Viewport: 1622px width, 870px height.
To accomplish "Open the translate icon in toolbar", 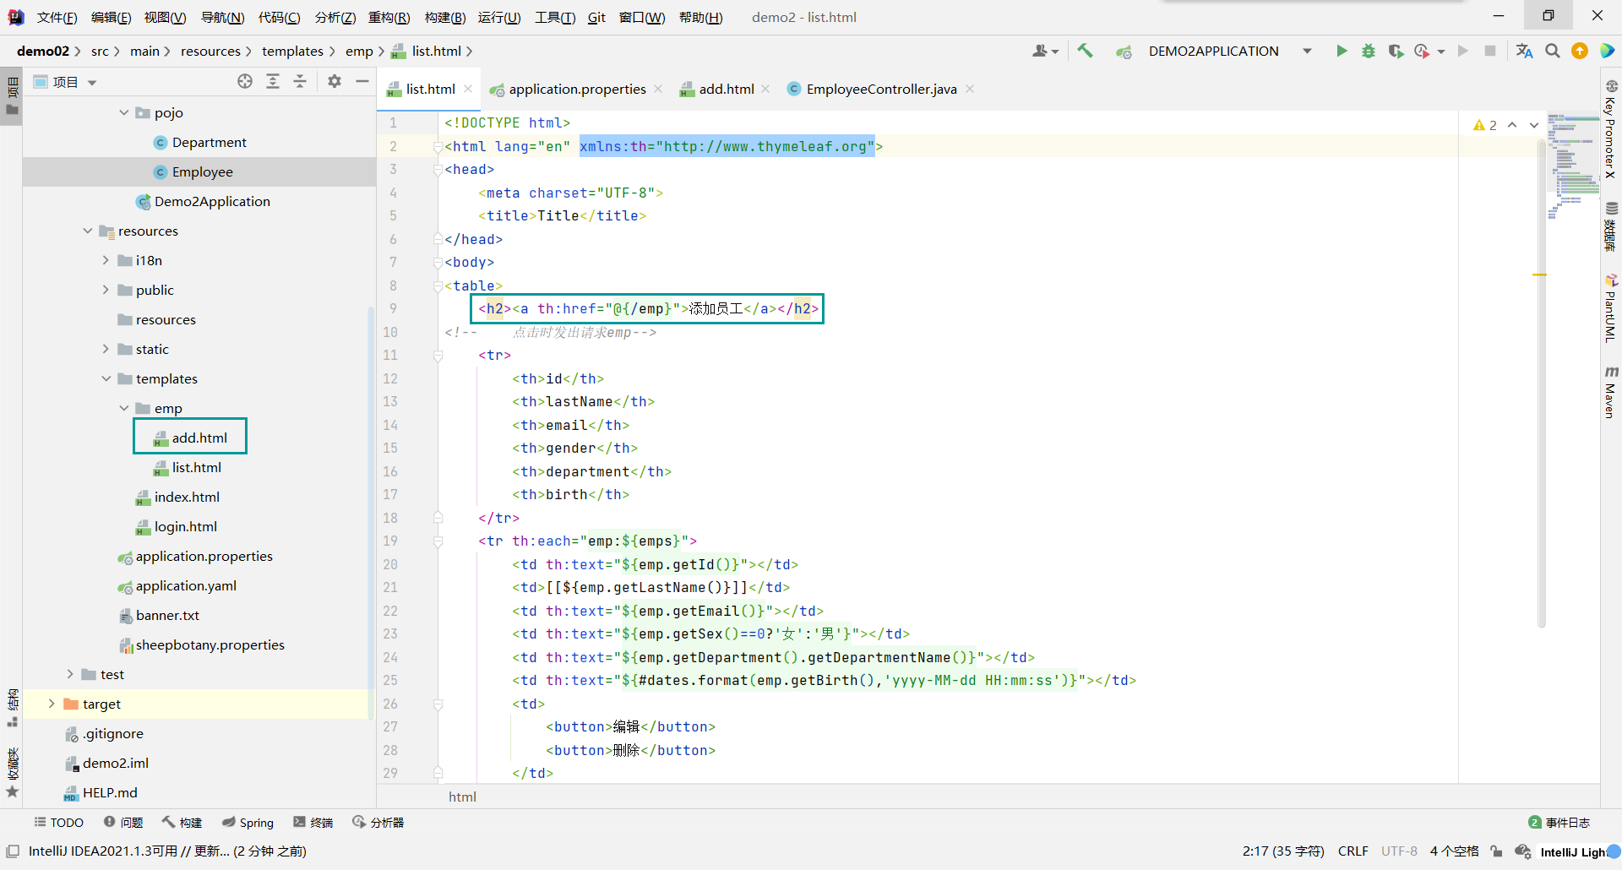I will click(1524, 51).
